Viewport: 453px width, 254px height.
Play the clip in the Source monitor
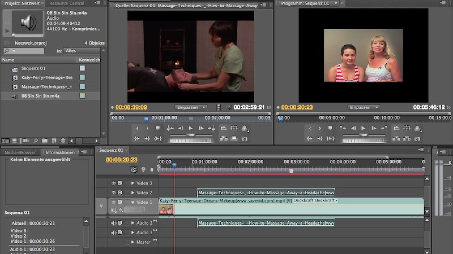pos(191,128)
